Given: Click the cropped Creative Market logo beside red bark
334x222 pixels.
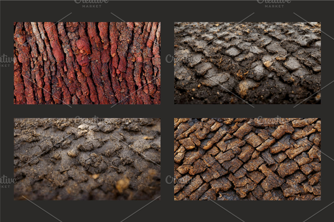Looking at the screenshot, I should 7,61.
